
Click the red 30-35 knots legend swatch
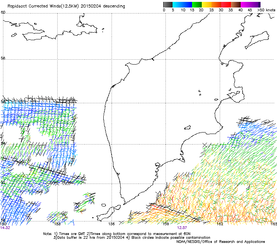226,5
